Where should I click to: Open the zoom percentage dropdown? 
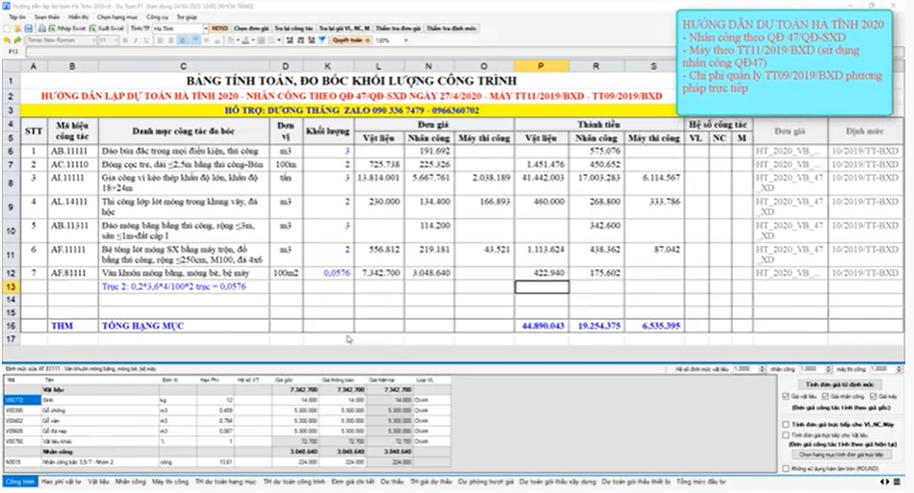tap(406, 40)
